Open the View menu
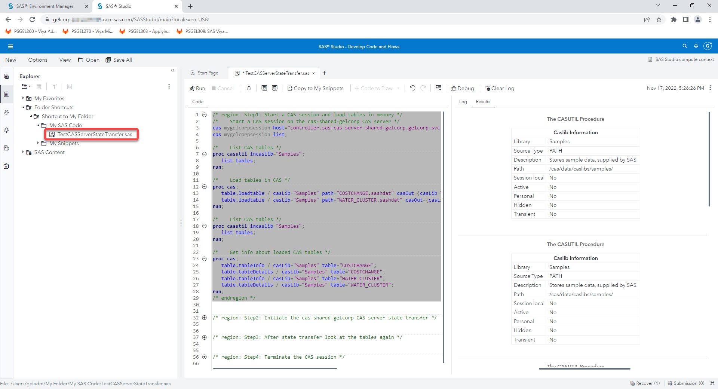The width and height of the screenshot is (718, 389). pyautogui.click(x=65, y=60)
